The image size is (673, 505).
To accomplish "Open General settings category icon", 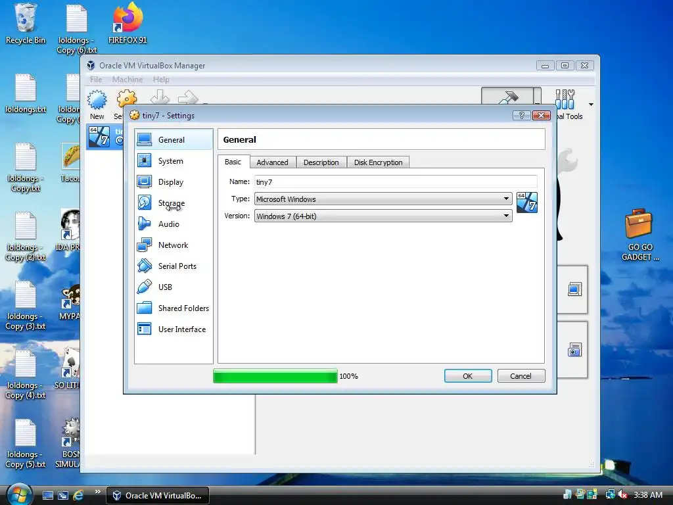I will point(144,139).
